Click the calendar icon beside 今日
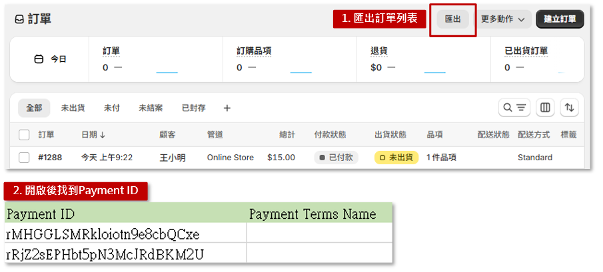This screenshot has width=603, height=272. [x=39, y=59]
